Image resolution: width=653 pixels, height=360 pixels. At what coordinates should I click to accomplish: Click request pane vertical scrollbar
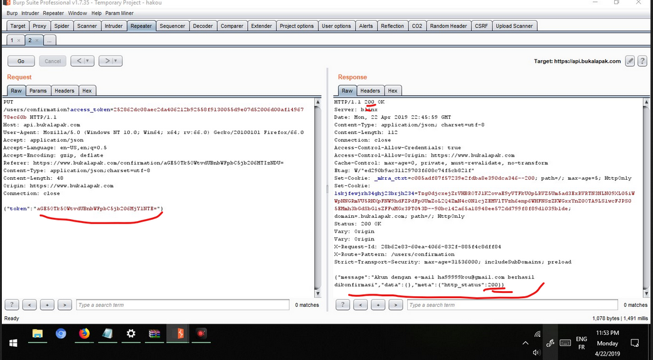coord(318,197)
